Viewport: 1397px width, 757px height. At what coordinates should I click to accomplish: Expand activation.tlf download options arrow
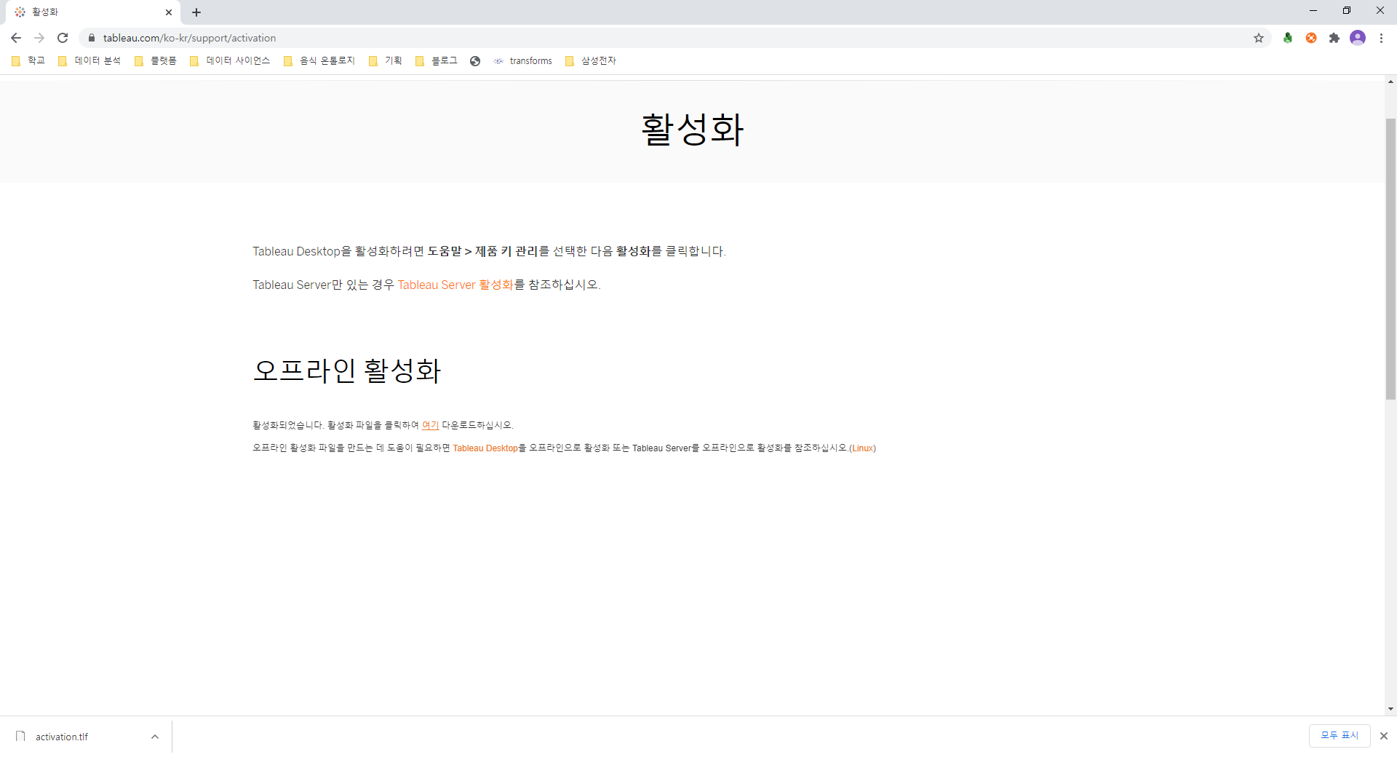[155, 737]
